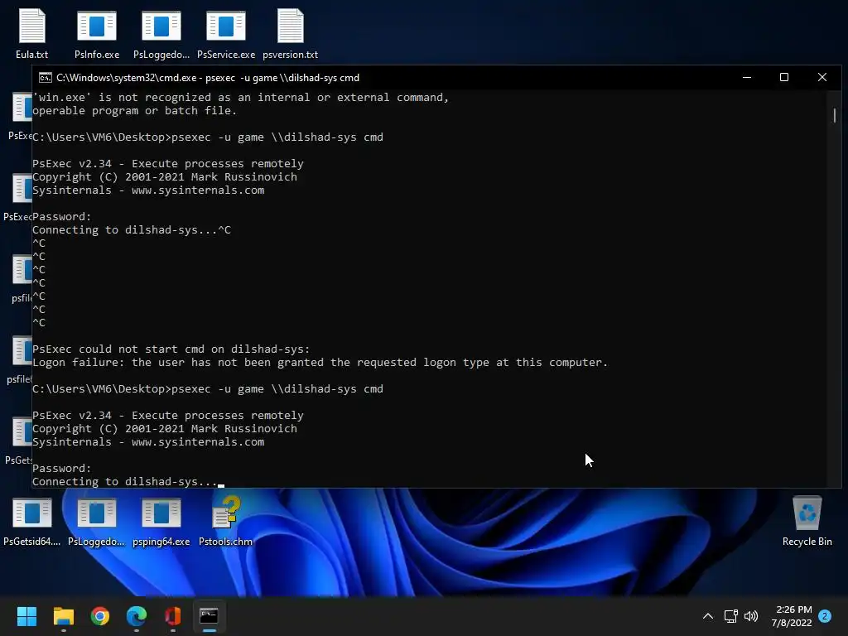This screenshot has height=636, width=848.
Task: Click the Command Prompt taskbar button
Action: click(209, 616)
